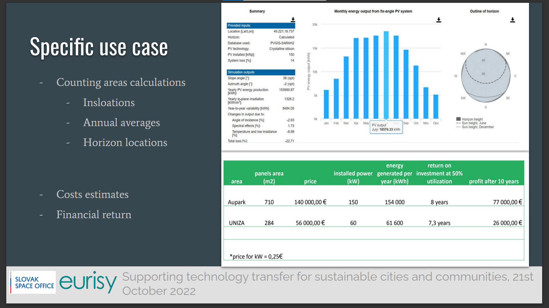Click the Sun height, June legend entry
The image size is (549, 308).
coord(474,123)
